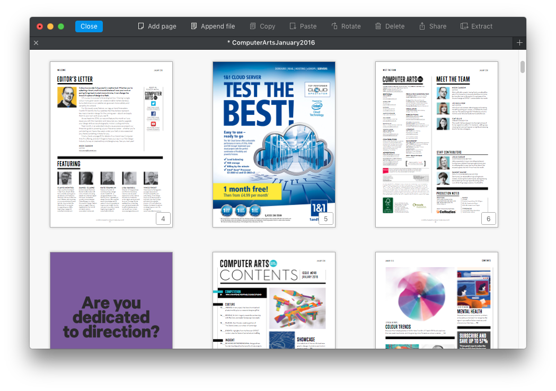Open a new tab with plus button

tap(519, 43)
